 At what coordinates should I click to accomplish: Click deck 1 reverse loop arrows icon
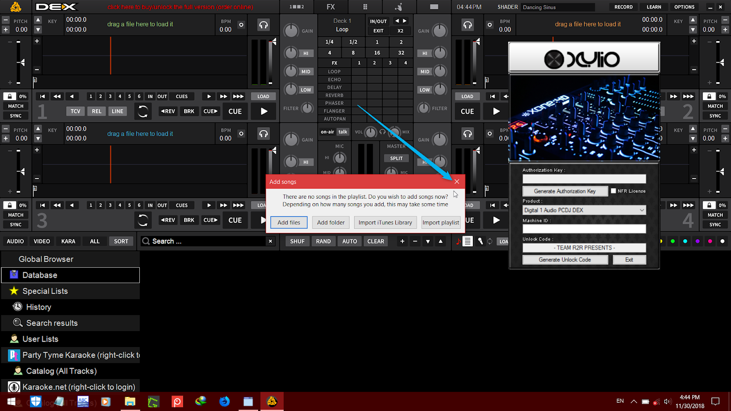pos(143,111)
